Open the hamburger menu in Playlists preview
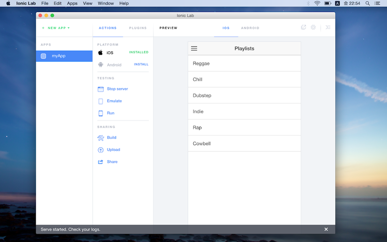This screenshot has height=242, width=387. tap(194, 48)
